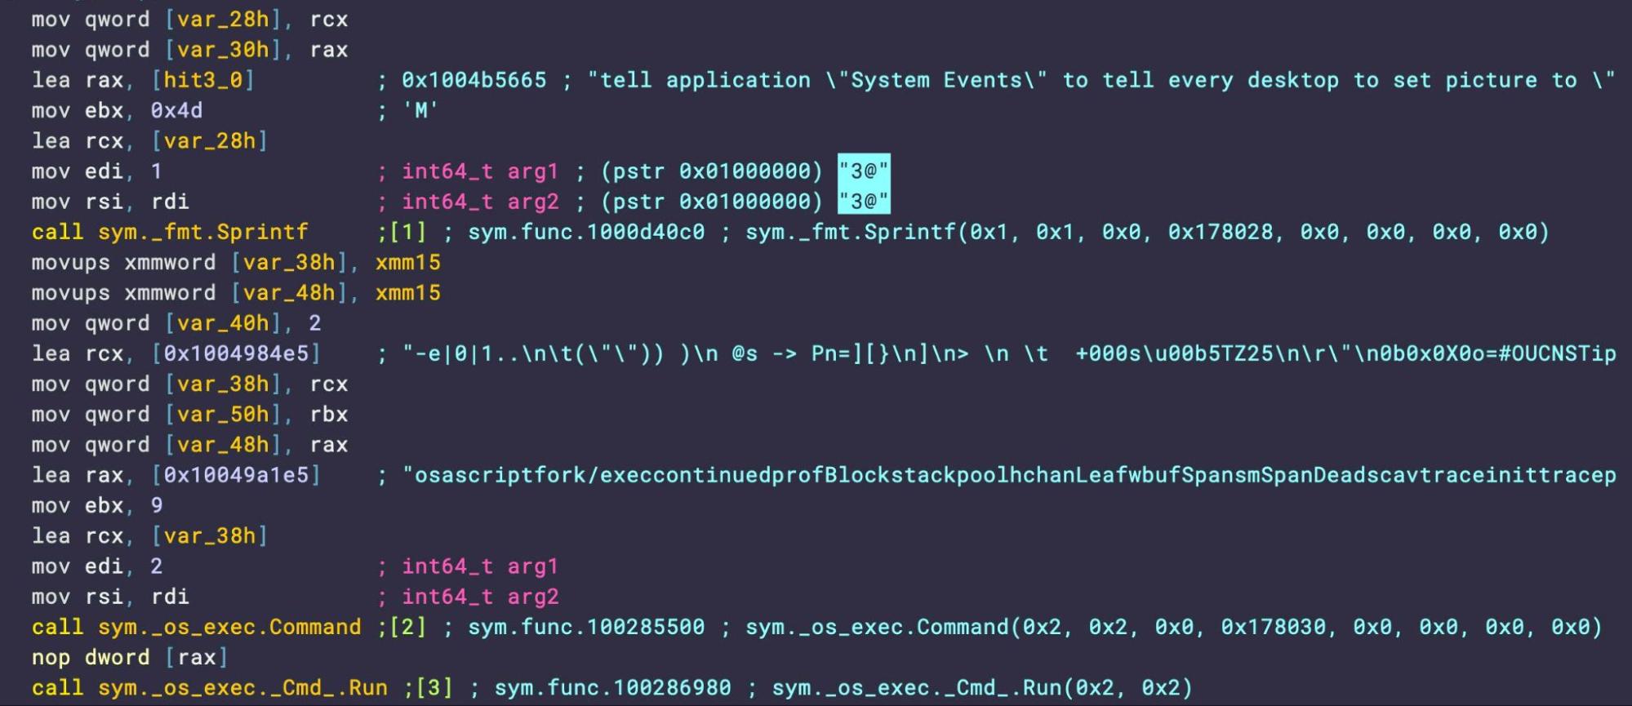Screen dimensions: 1632x706
Task: Click the sym.func.100285500 reference
Action: click(x=586, y=627)
